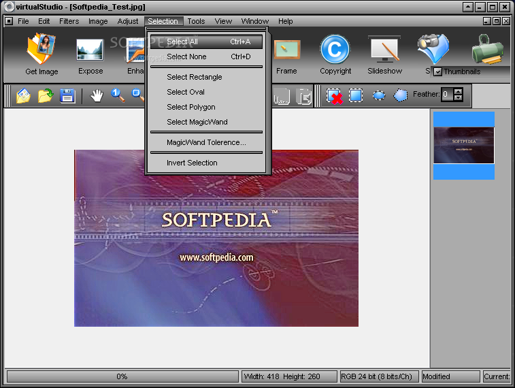Open the document control menu icon
The height and width of the screenshot is (388, 515).
[10, 21]
